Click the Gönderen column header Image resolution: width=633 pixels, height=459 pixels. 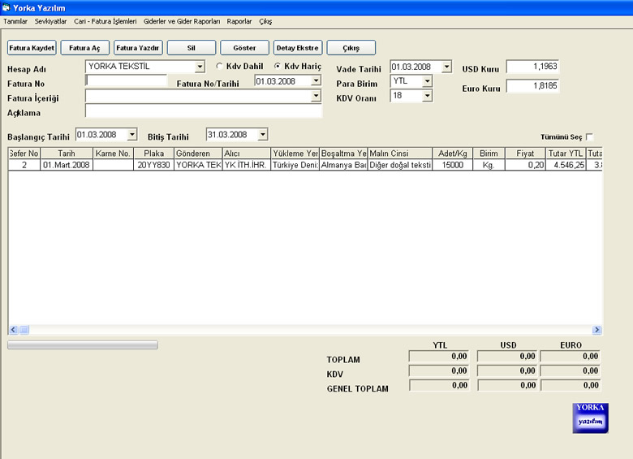point(198,154)
